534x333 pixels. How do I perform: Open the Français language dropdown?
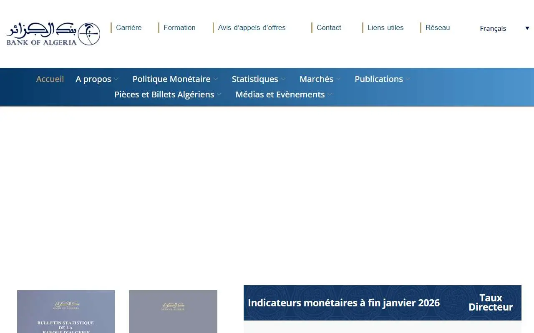coord(504,28)
